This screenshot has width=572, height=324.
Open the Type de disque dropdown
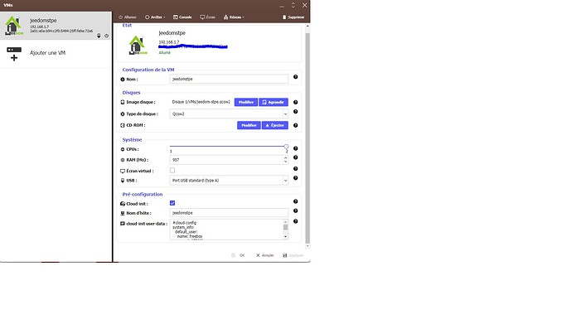coord(229,114)
